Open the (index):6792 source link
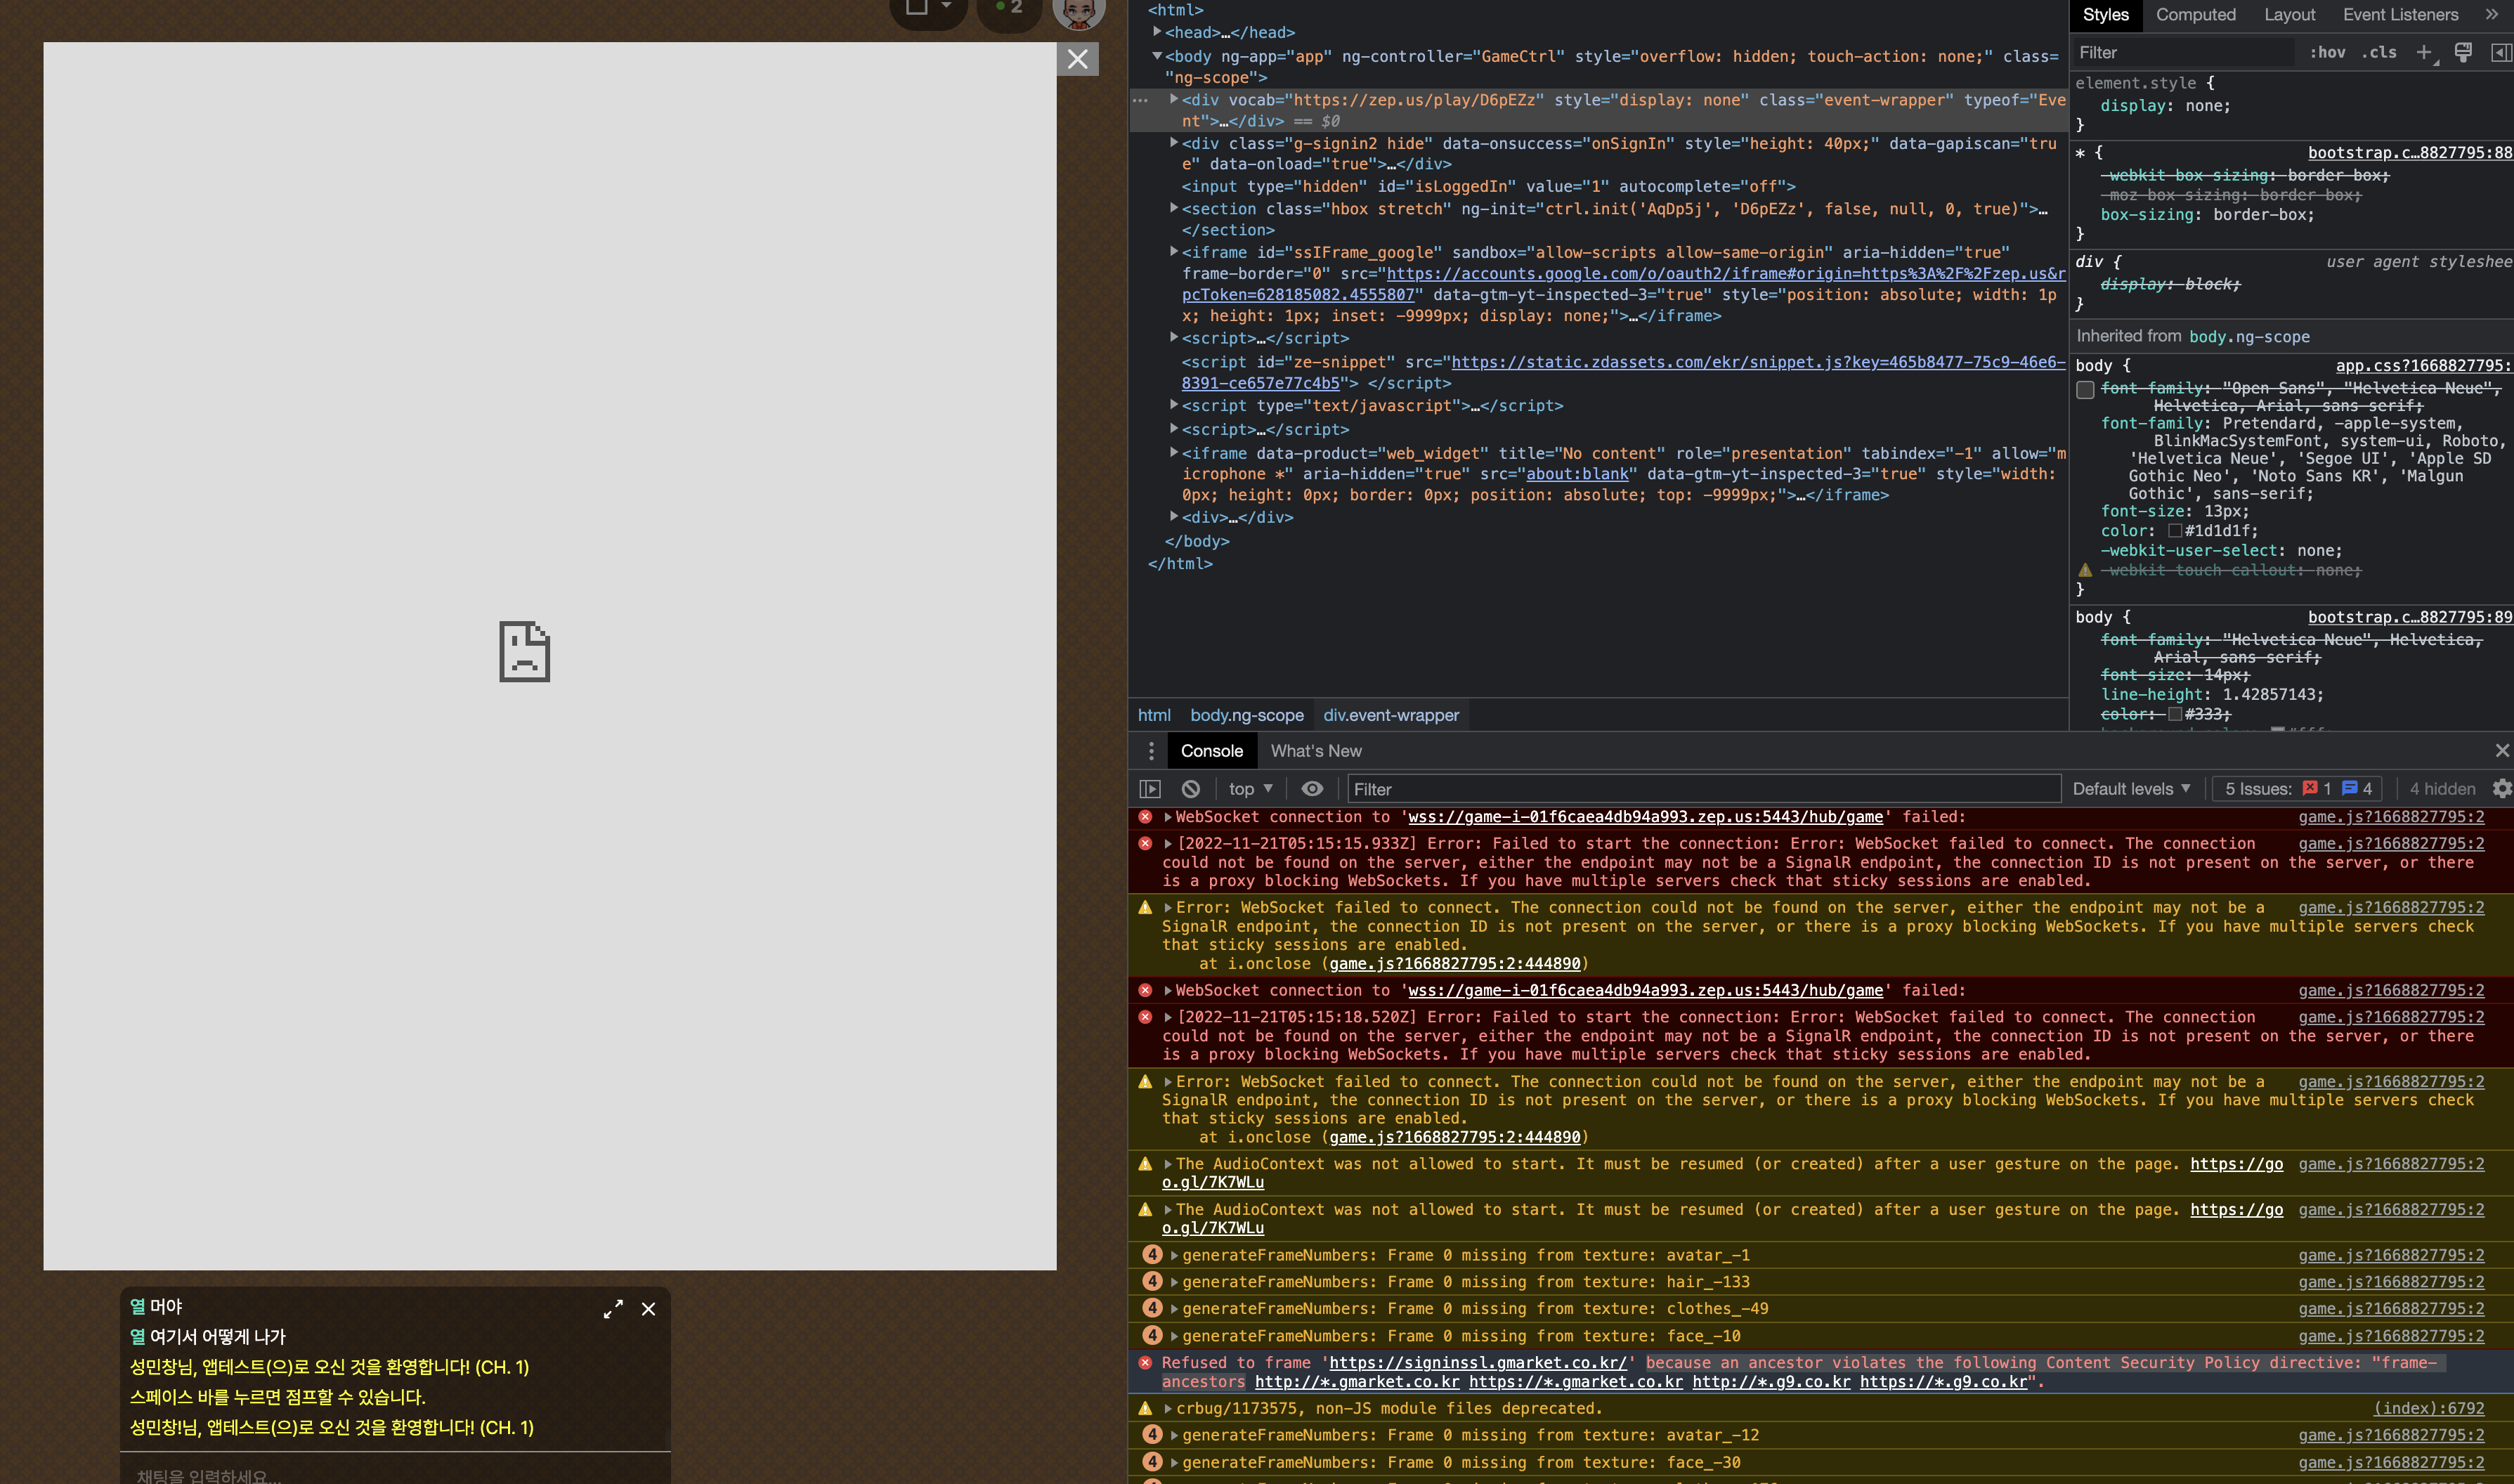 tap(2429, 1408)
